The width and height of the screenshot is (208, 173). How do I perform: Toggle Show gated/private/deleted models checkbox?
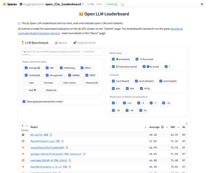tap(24, 101)
